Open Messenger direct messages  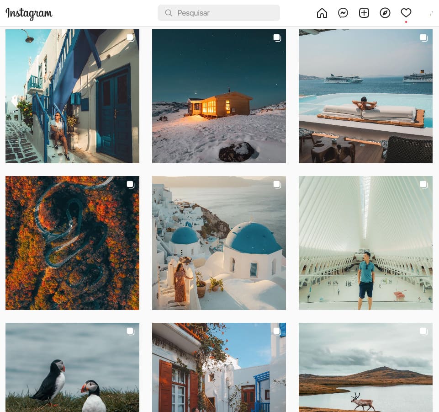click(343, 13)
